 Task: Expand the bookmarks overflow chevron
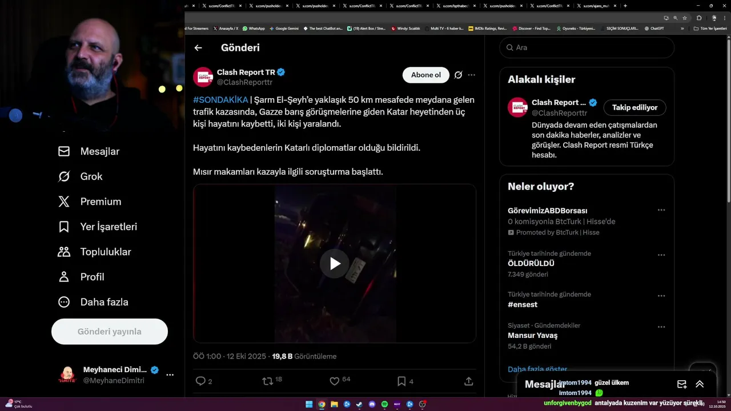pyautogui.click(x=682, y=28)
